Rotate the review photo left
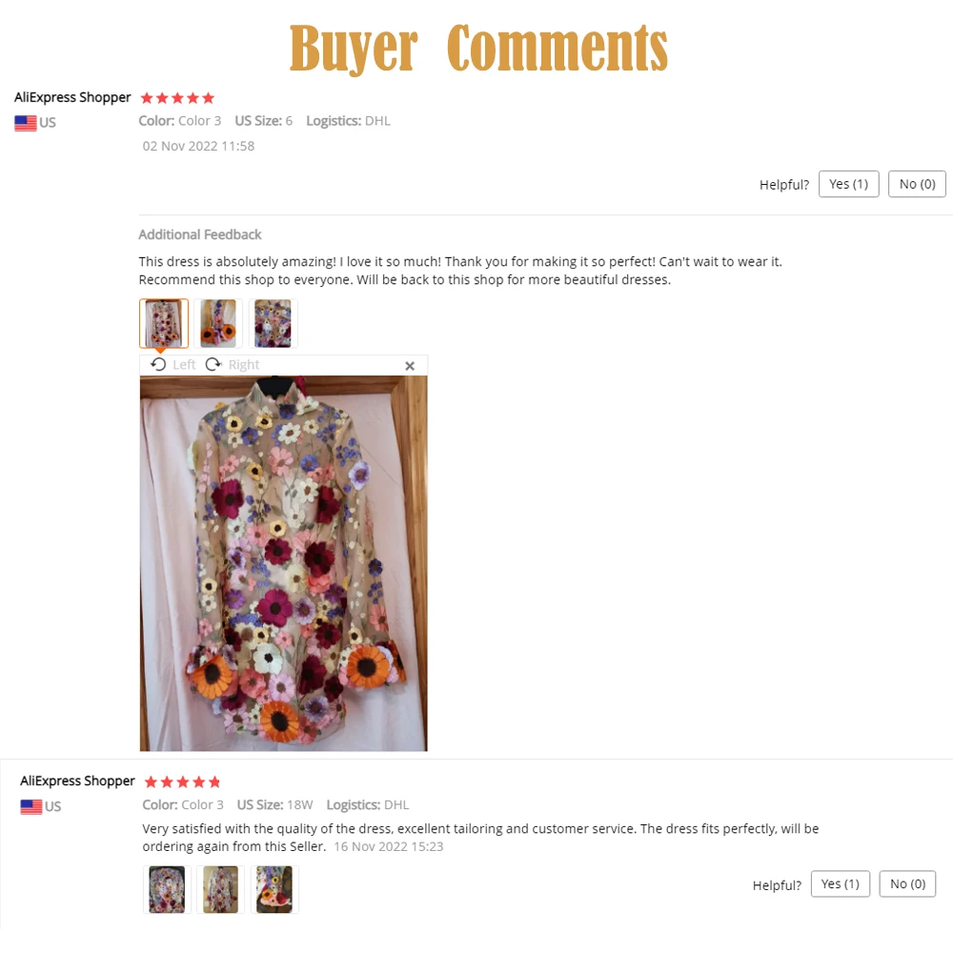This screenshot has height=953, width=953. click(x=173, y=365)
